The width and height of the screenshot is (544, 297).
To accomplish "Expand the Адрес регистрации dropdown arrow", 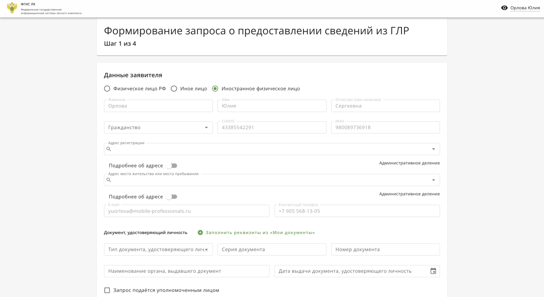I will coord(433,149).
